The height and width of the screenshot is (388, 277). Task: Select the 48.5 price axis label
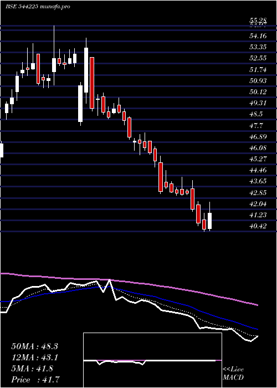256,114
